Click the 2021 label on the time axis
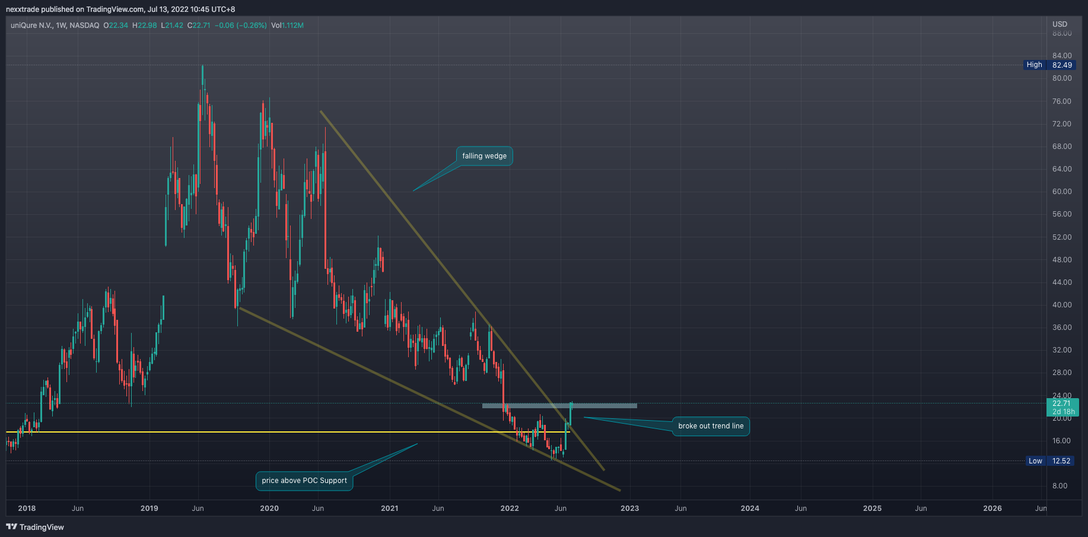The height and width of the screenshot is (537, 1088). tap(389, 508)
